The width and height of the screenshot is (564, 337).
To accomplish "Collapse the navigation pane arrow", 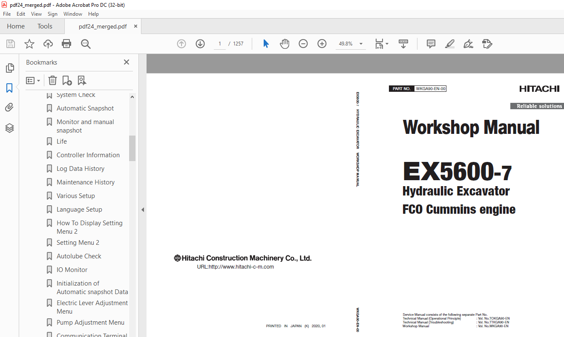I will tap(143, 210).
